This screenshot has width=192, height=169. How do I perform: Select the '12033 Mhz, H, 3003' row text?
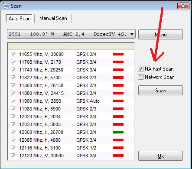coord(40,124)
